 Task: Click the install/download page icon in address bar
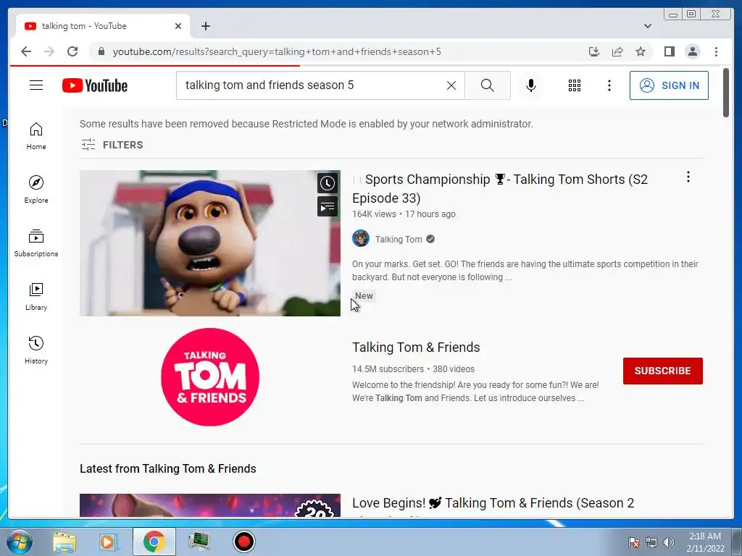point(594,51)
